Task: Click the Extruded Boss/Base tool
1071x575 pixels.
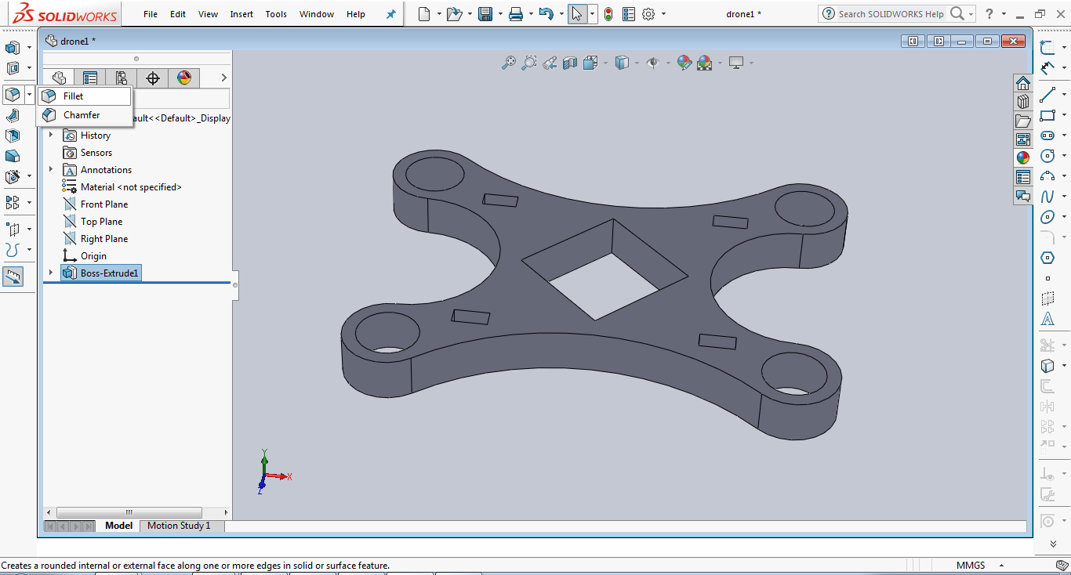Action: tap(13, 48)
